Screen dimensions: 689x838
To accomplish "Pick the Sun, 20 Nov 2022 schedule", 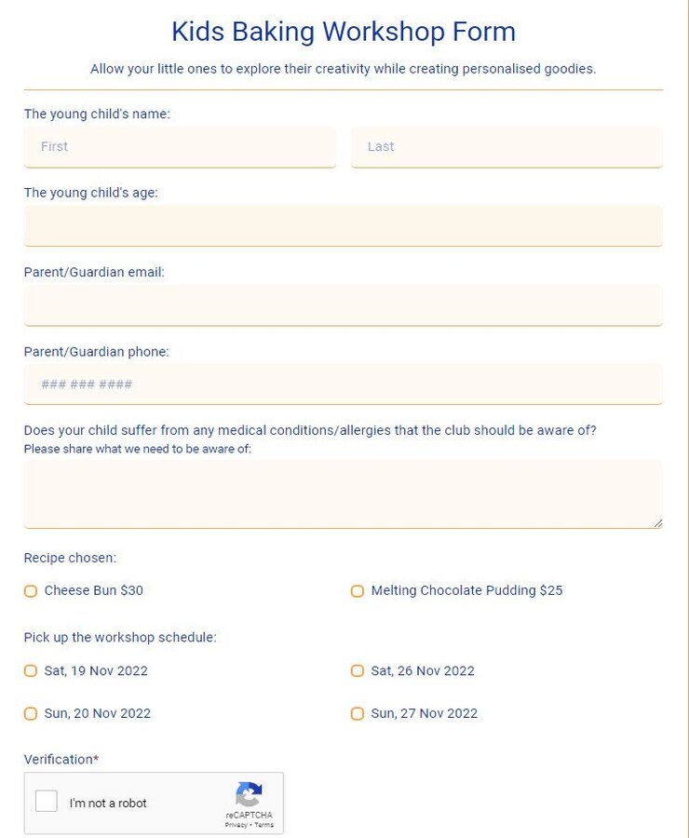I will click(31, 713).
